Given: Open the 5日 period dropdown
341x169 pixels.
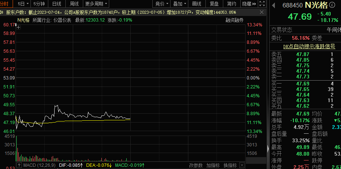Looking at the screenshot, I should (x=23, y=4).
